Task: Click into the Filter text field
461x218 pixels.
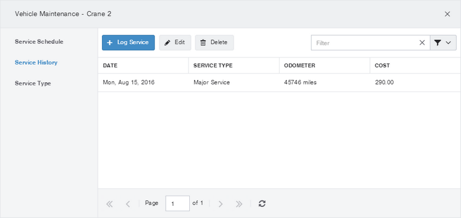Action: pyautogui.click(x=365, y=43)
